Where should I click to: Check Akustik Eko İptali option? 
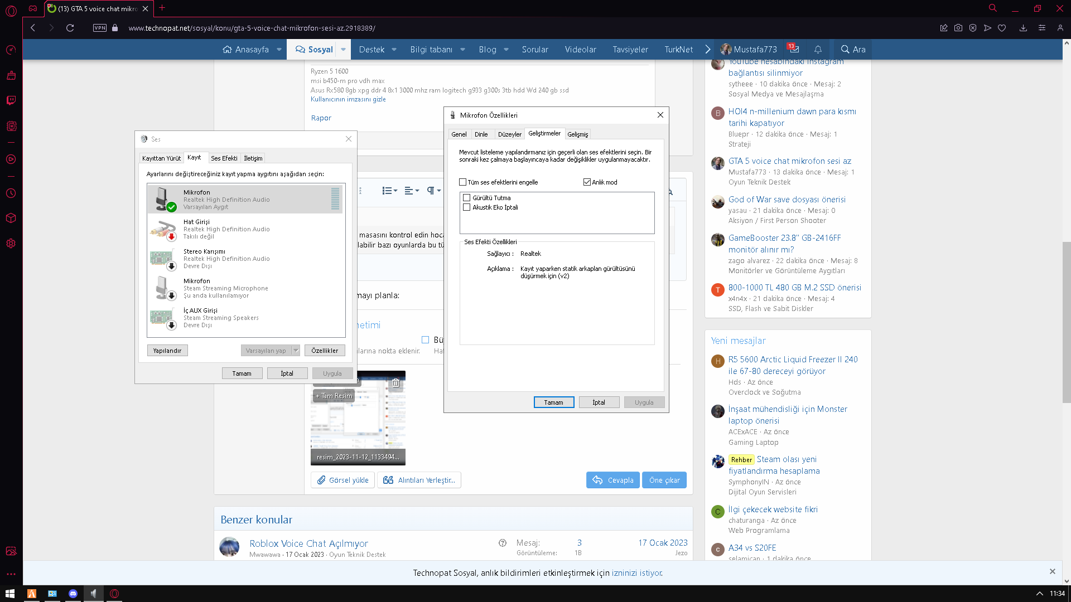click(x=467, y=207)
